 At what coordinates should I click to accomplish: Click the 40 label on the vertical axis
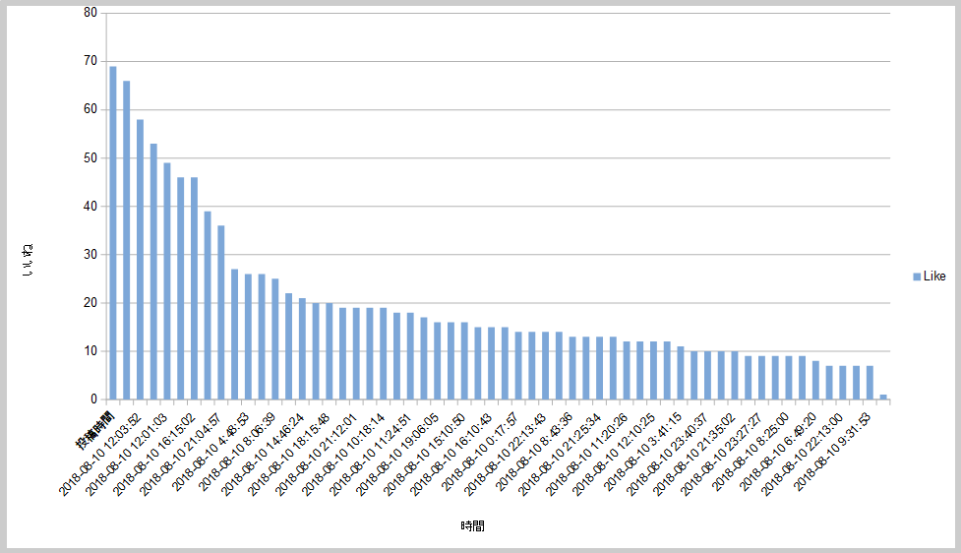pos(90,206)
